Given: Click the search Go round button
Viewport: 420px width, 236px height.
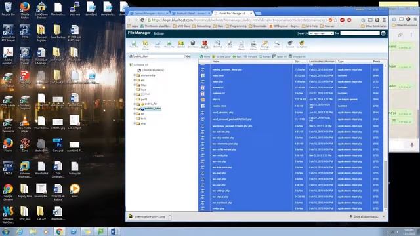Looking at the screenshot, I should pyautogui.click(x=383, y=33).
